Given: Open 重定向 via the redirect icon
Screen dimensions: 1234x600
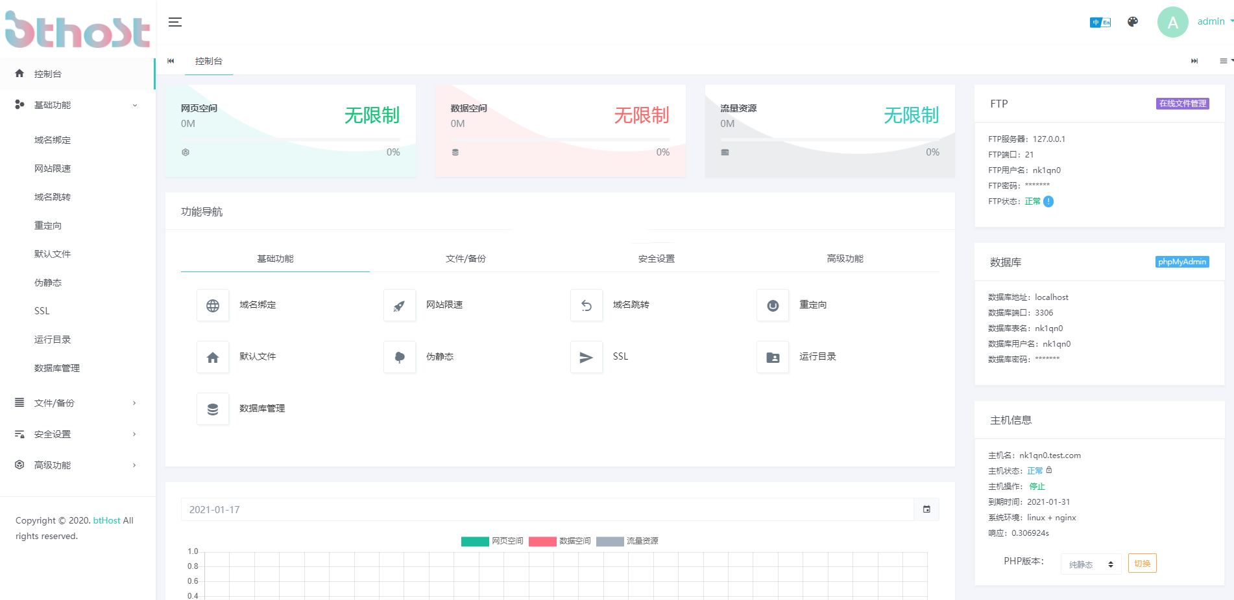Looking at the screenshot, I should coord(772,305).
